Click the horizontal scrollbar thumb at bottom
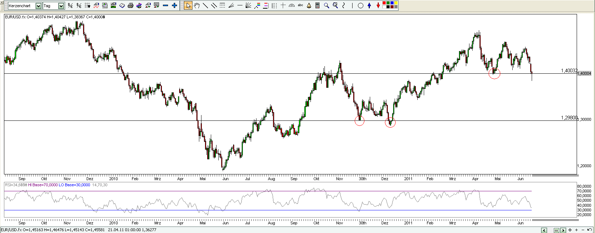 click(557, 230)
